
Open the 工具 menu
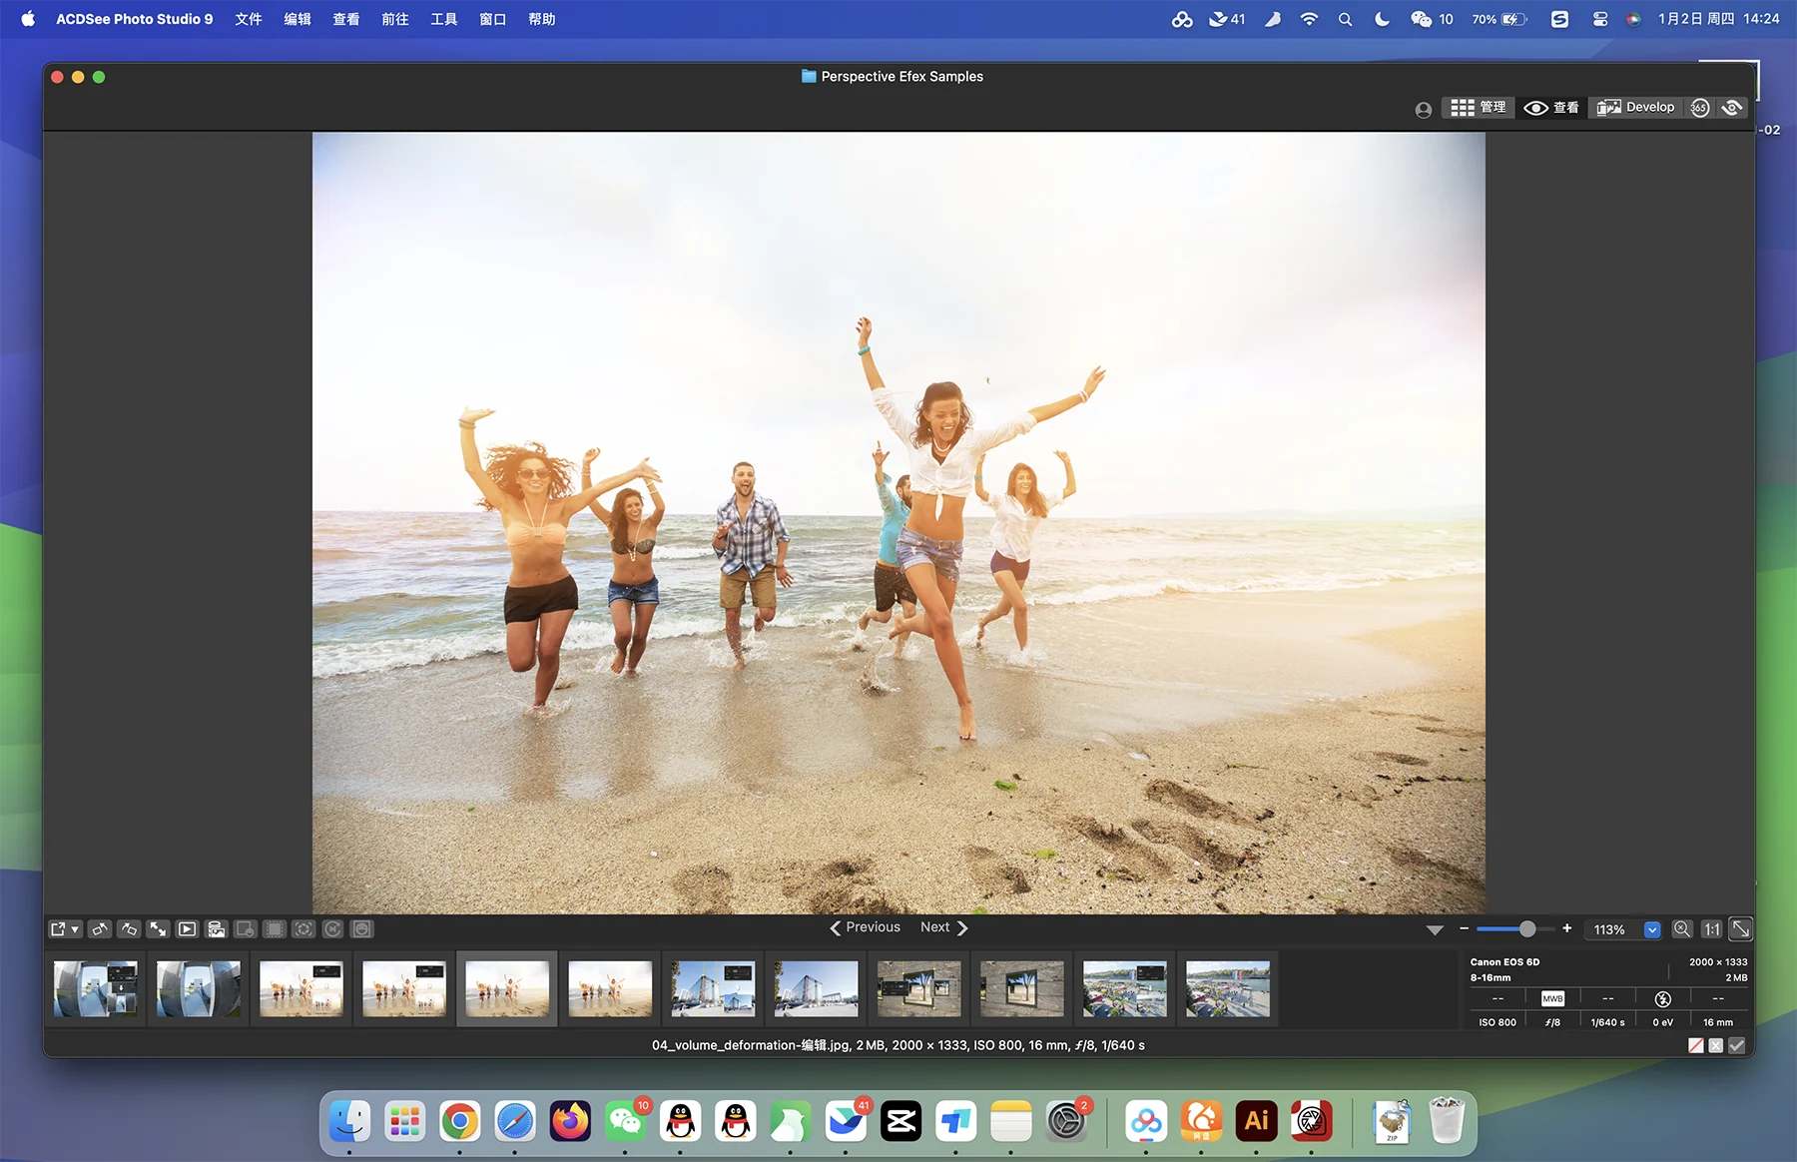(444, 19)
